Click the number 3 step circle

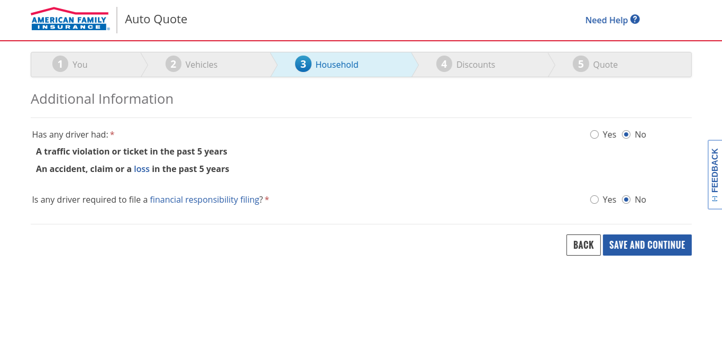point(303,65)
